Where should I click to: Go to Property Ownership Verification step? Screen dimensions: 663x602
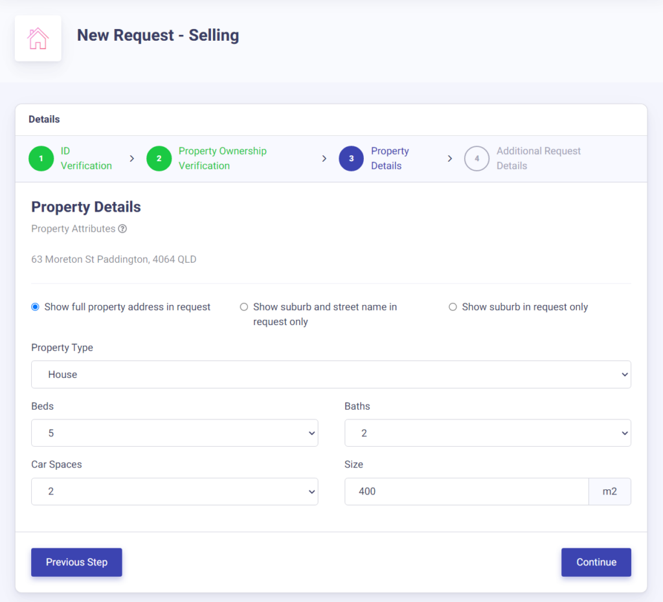coord(222,159)
